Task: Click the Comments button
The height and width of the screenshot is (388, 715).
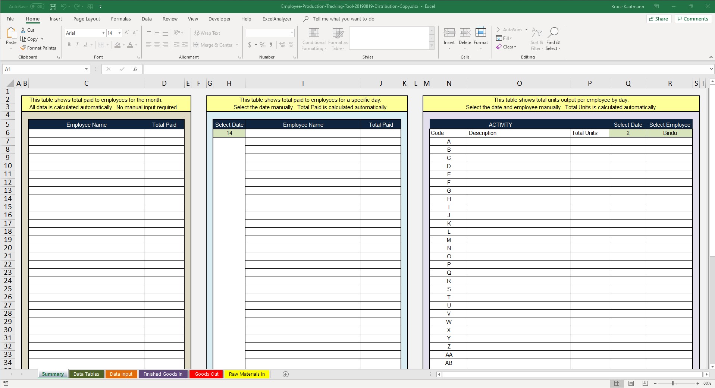Action: (x=693, y=19)
